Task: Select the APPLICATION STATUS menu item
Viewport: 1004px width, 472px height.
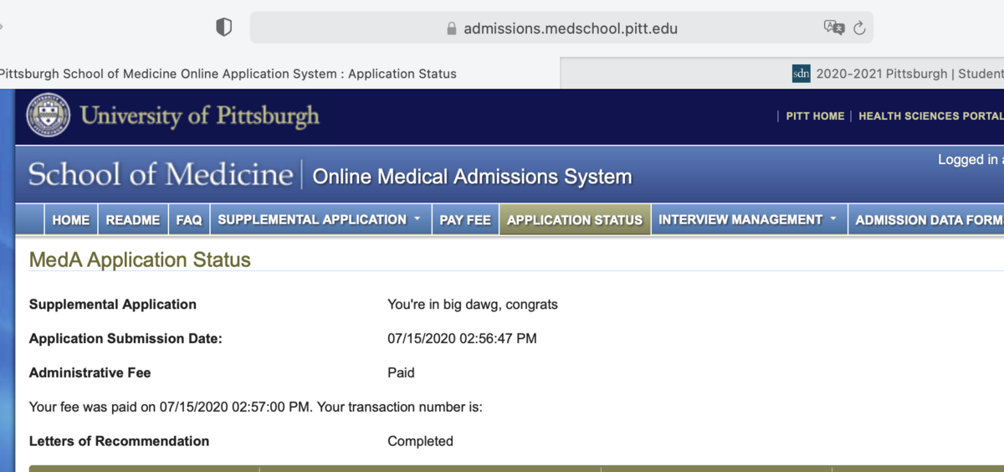Action: pyautogui.click(x=575, y=219)
